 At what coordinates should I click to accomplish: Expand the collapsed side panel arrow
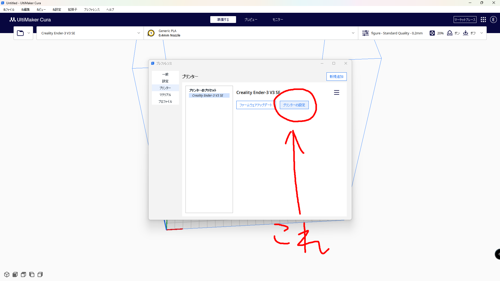pyautogui.click(x=498, y=254)
